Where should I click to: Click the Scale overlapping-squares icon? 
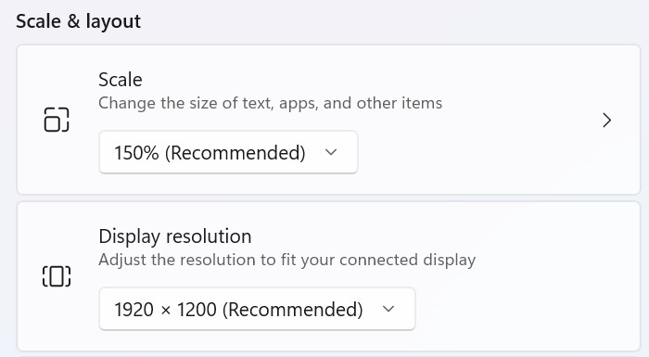57,120
